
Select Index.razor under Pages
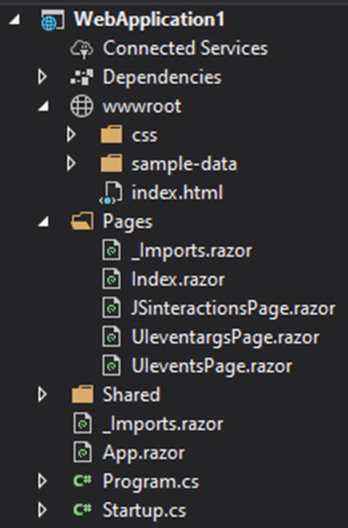178,279
